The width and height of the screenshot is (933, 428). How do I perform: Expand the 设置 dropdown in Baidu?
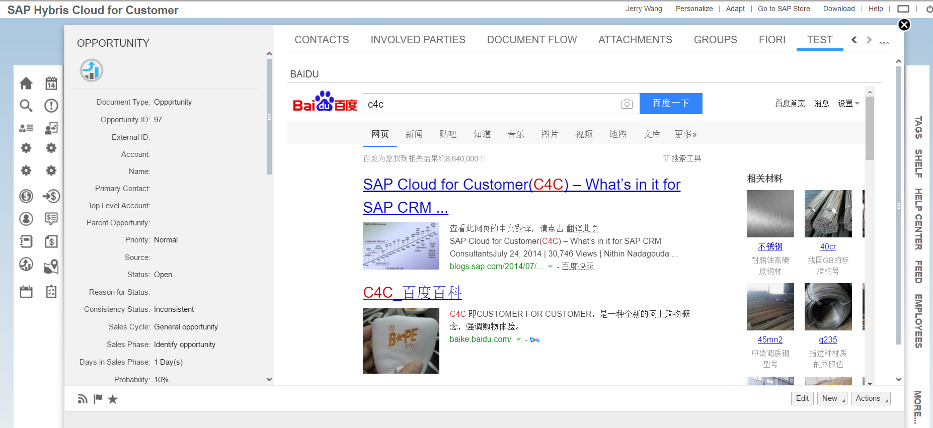tap(848, 103)
